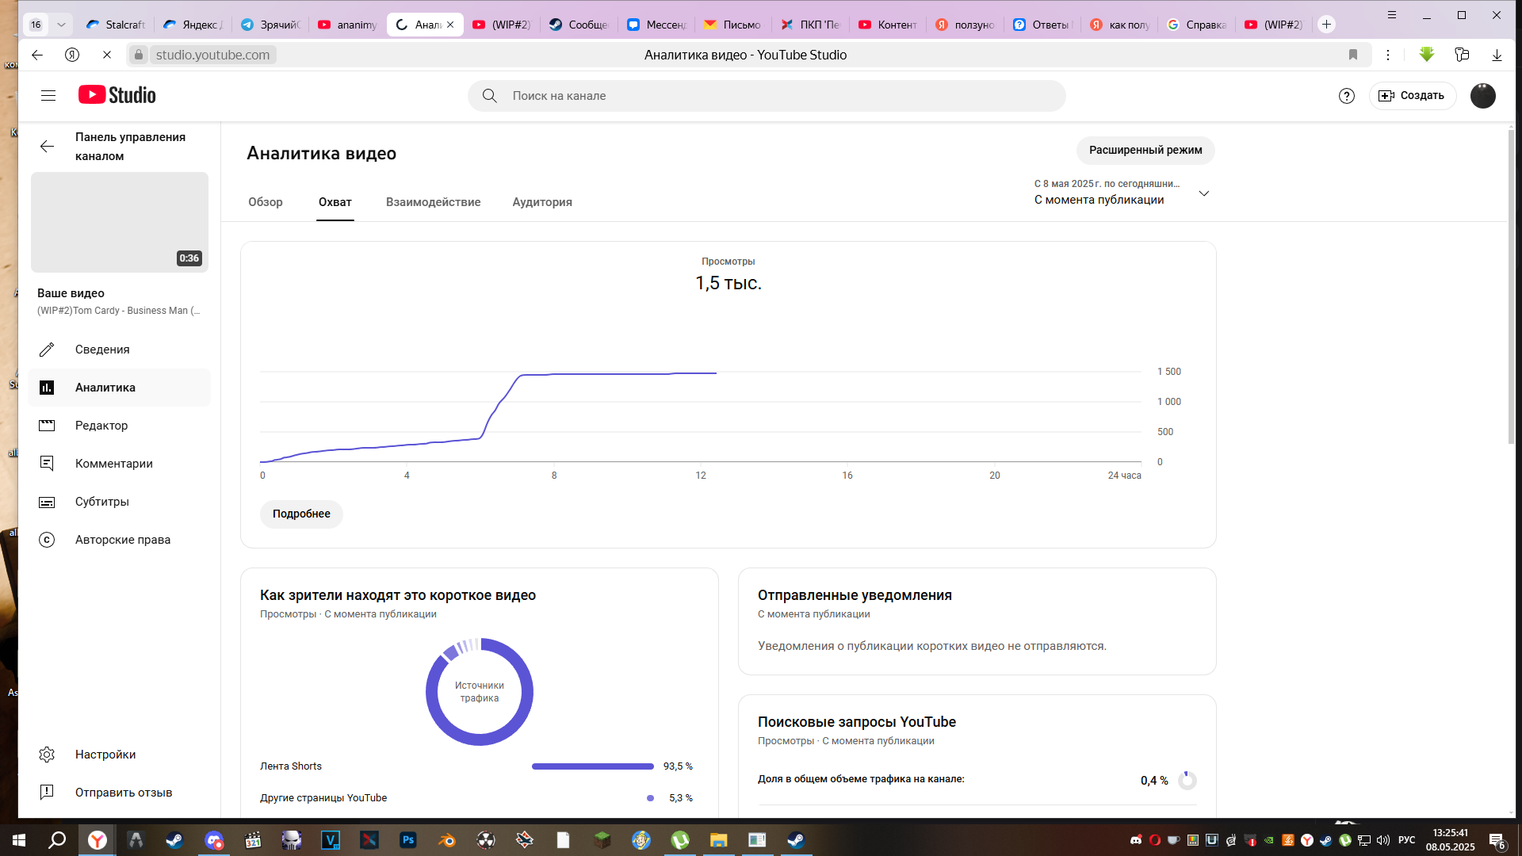Open Редактор in the sidebar
The height and width of the screenshot is (856, 1522).
[101, 426]
